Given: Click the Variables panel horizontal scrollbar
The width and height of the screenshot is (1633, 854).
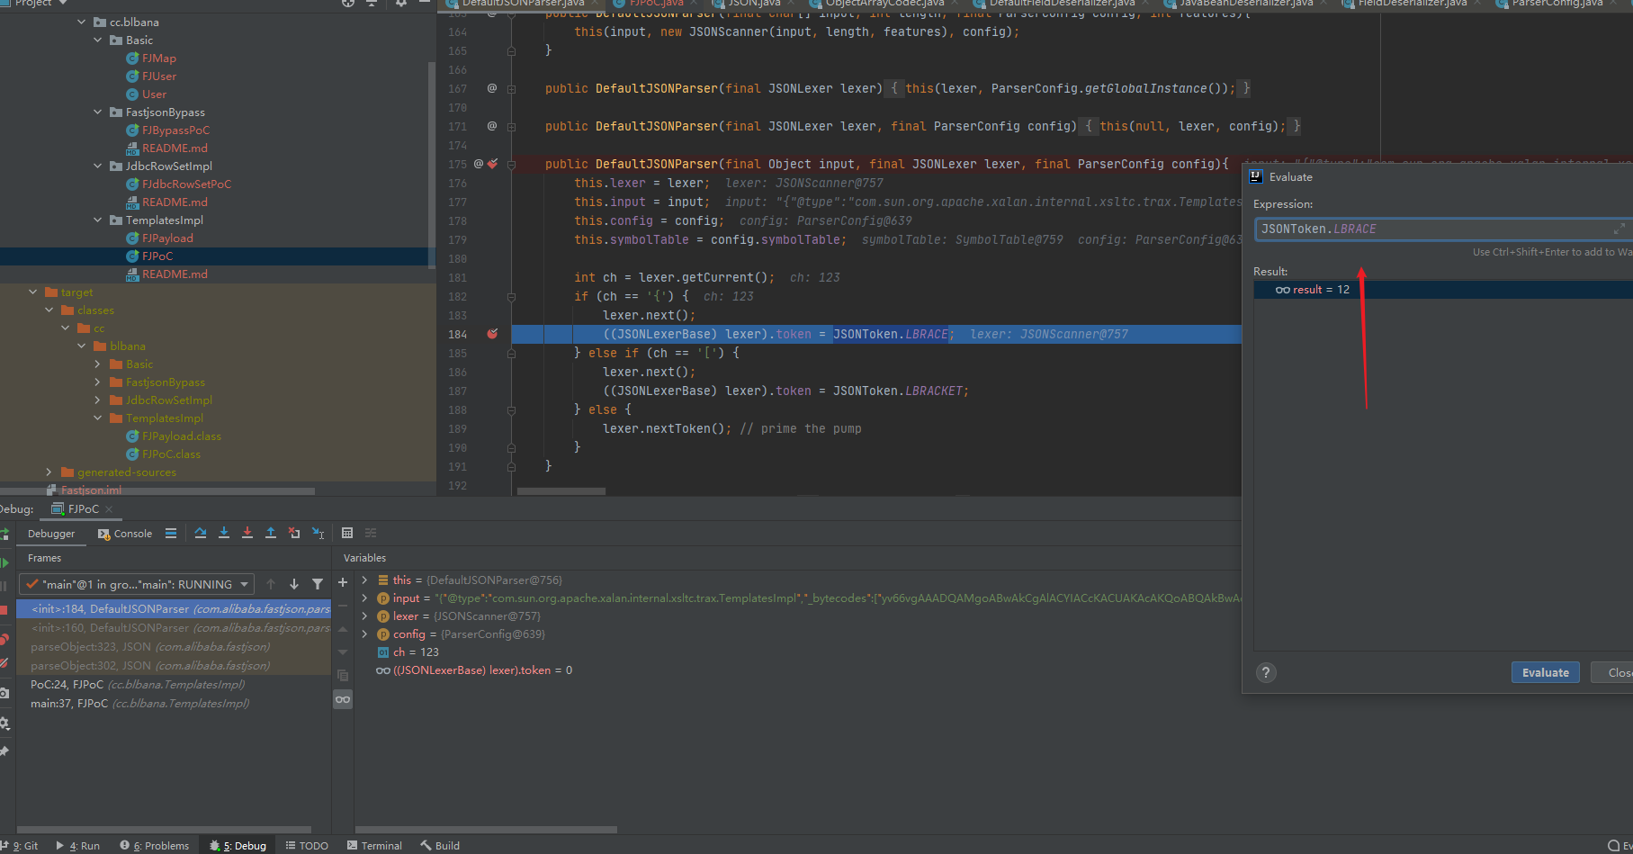Looking at the screenshot, I should (486, 830).
